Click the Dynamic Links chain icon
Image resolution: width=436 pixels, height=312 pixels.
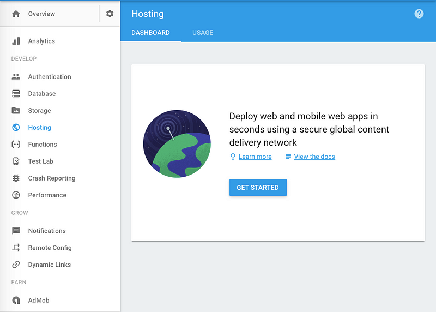[16, 265]
